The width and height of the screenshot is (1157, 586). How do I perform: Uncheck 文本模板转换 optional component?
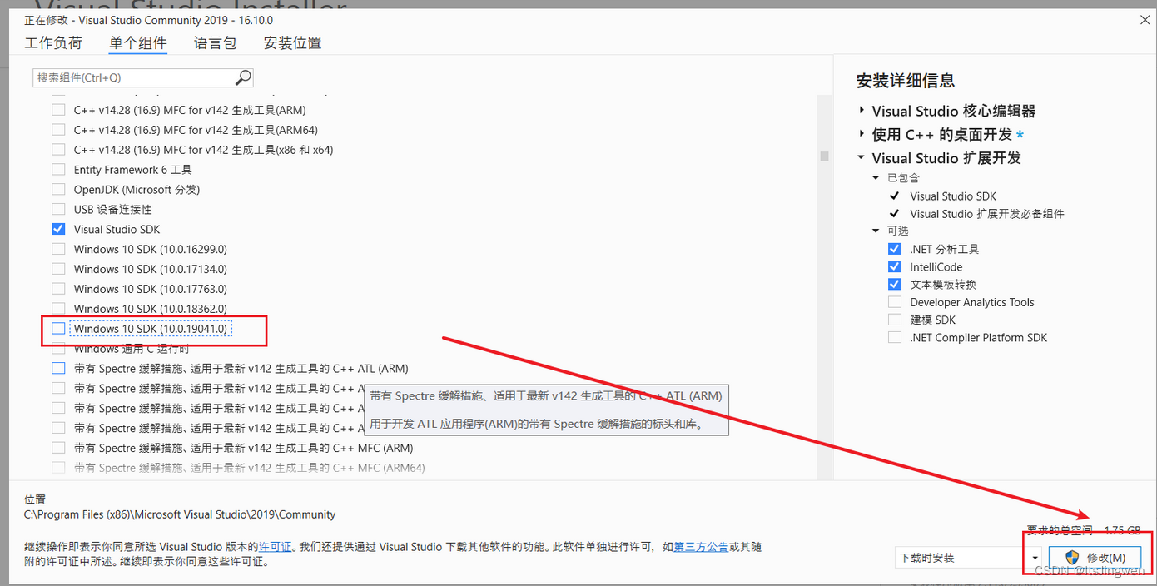point(895,285)
